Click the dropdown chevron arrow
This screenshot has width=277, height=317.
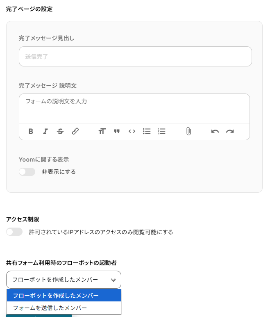click(x=114, y=280)
